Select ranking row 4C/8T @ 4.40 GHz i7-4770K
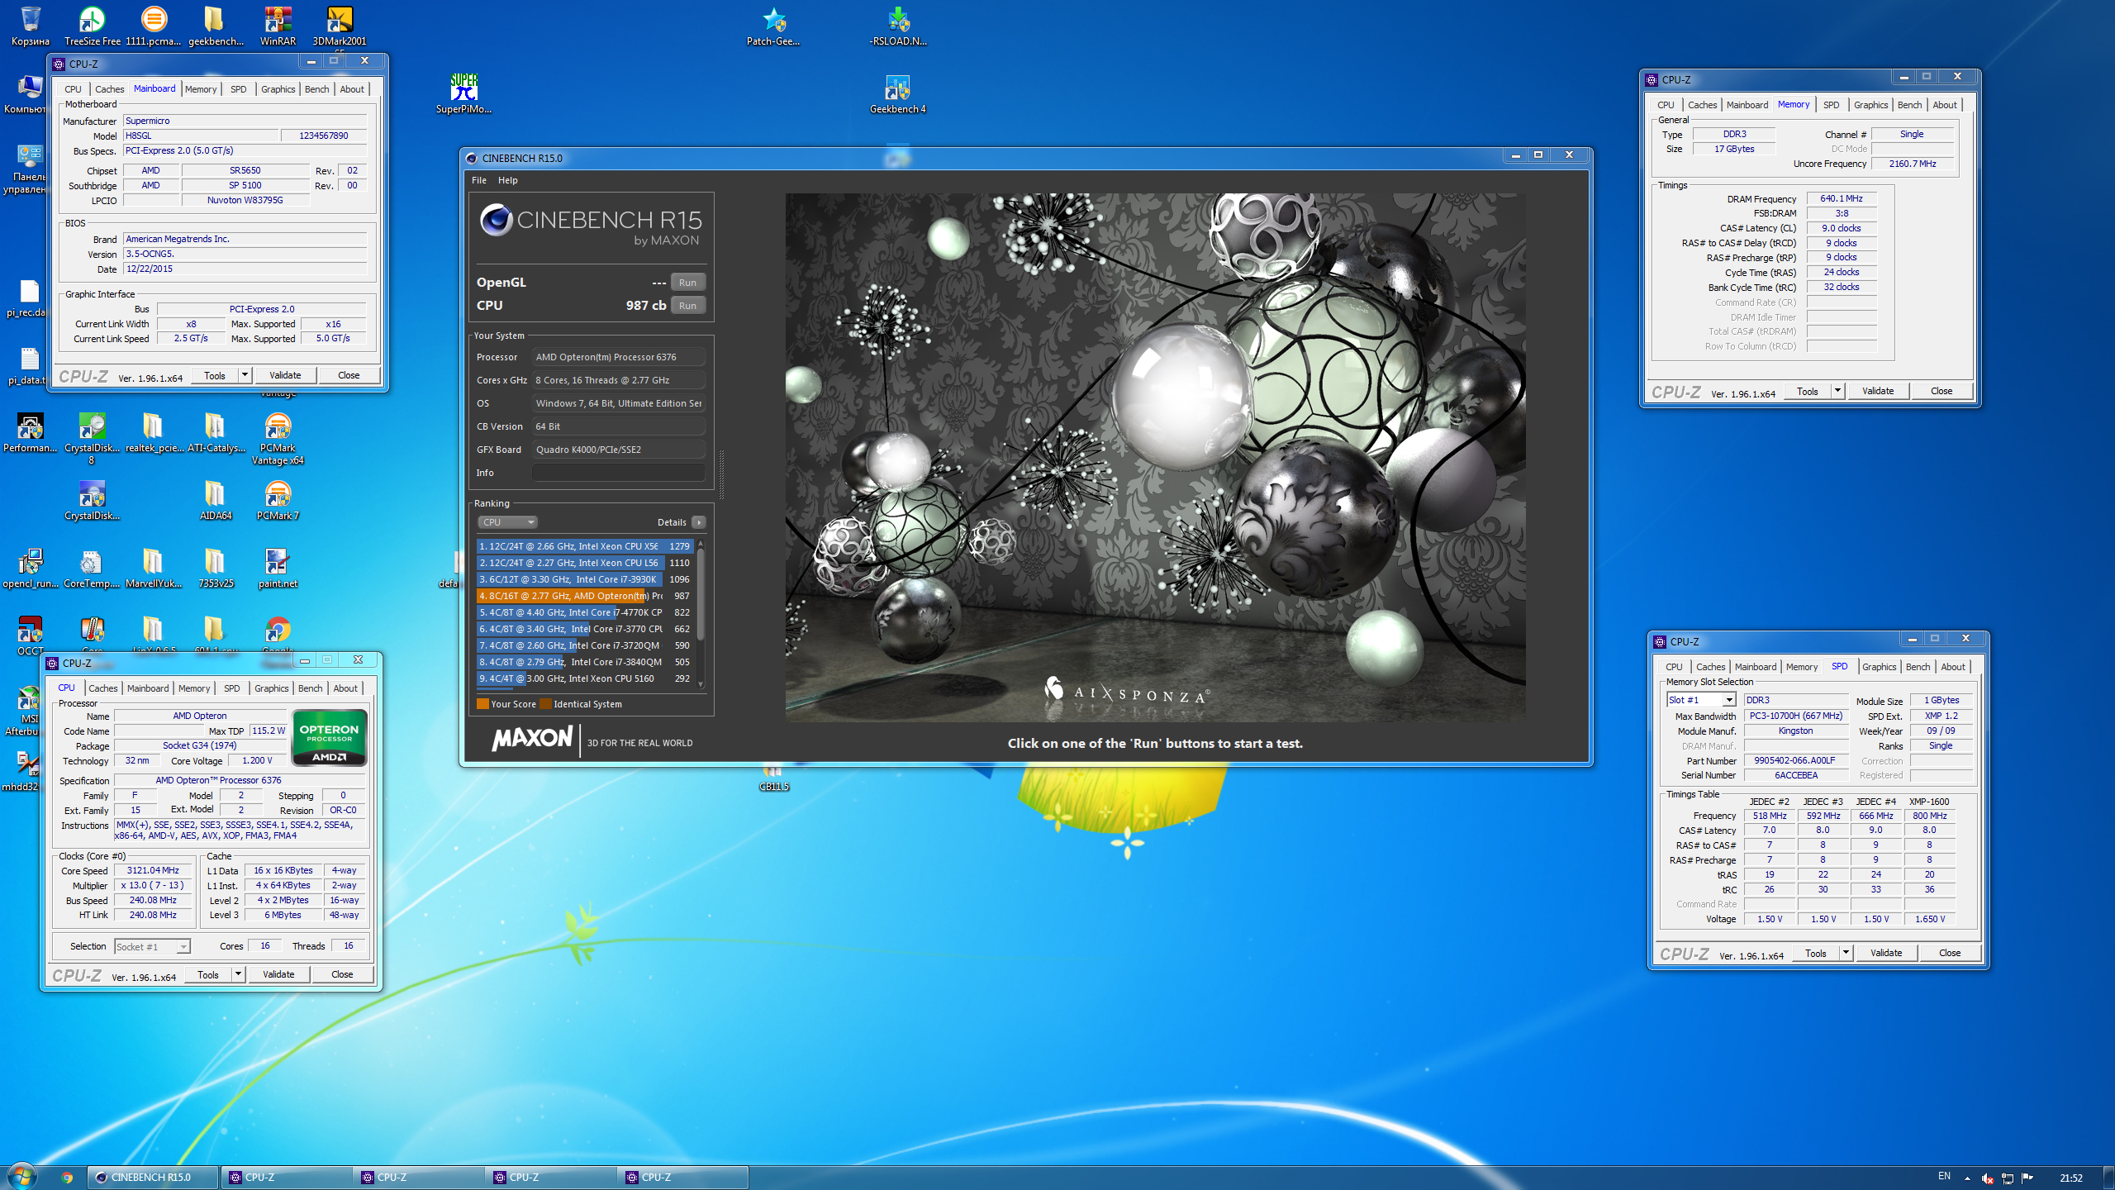Image resolution: width=2115 pixels, height=1190 pixels. pos(584,612)
